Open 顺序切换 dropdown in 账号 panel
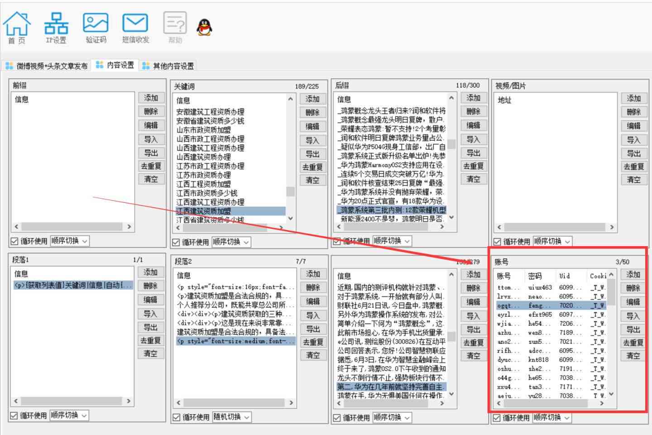Screen dimensions: 652x435 [x=552, y=418]
